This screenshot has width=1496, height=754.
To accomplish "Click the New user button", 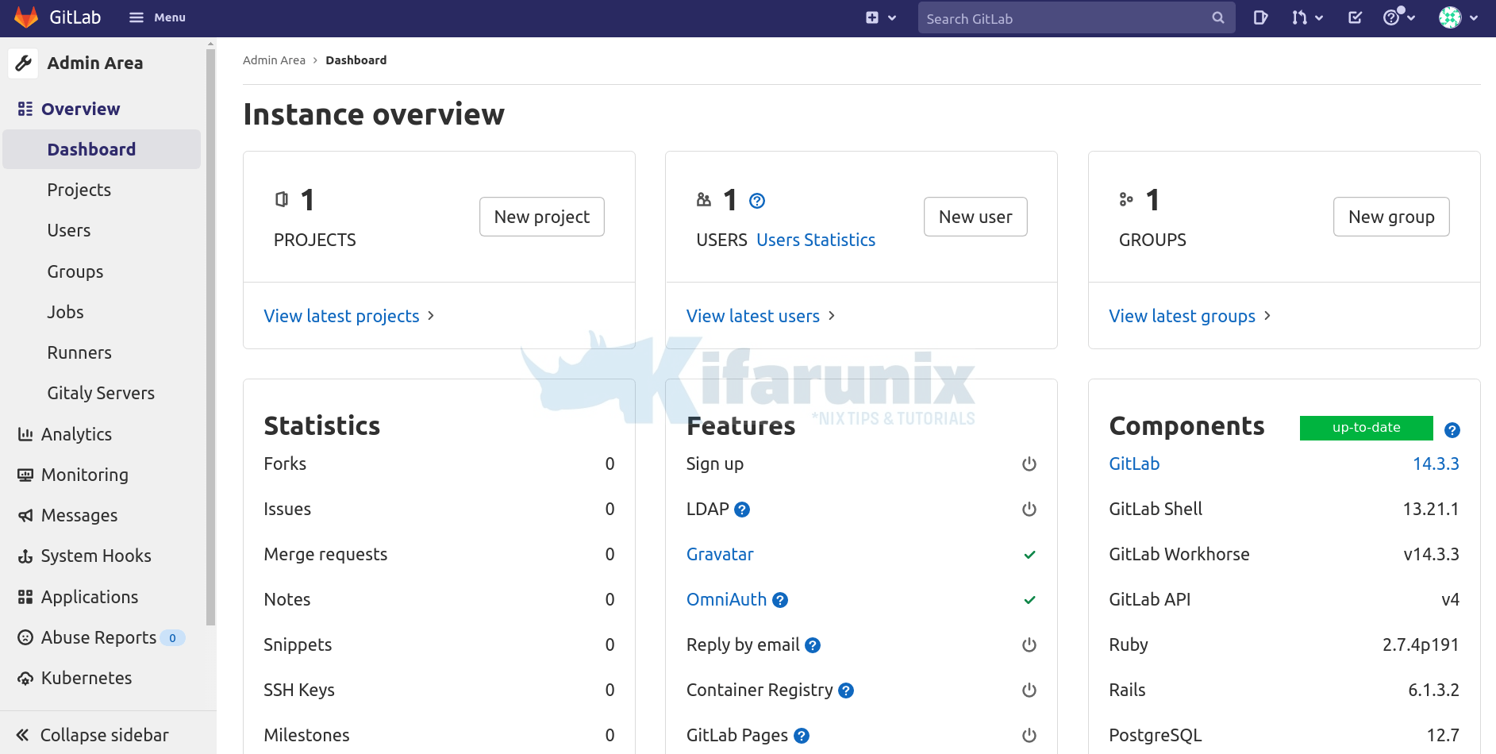I will point(975,216).
